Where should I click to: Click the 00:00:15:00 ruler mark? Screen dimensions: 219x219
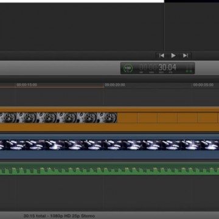(27, 85)
